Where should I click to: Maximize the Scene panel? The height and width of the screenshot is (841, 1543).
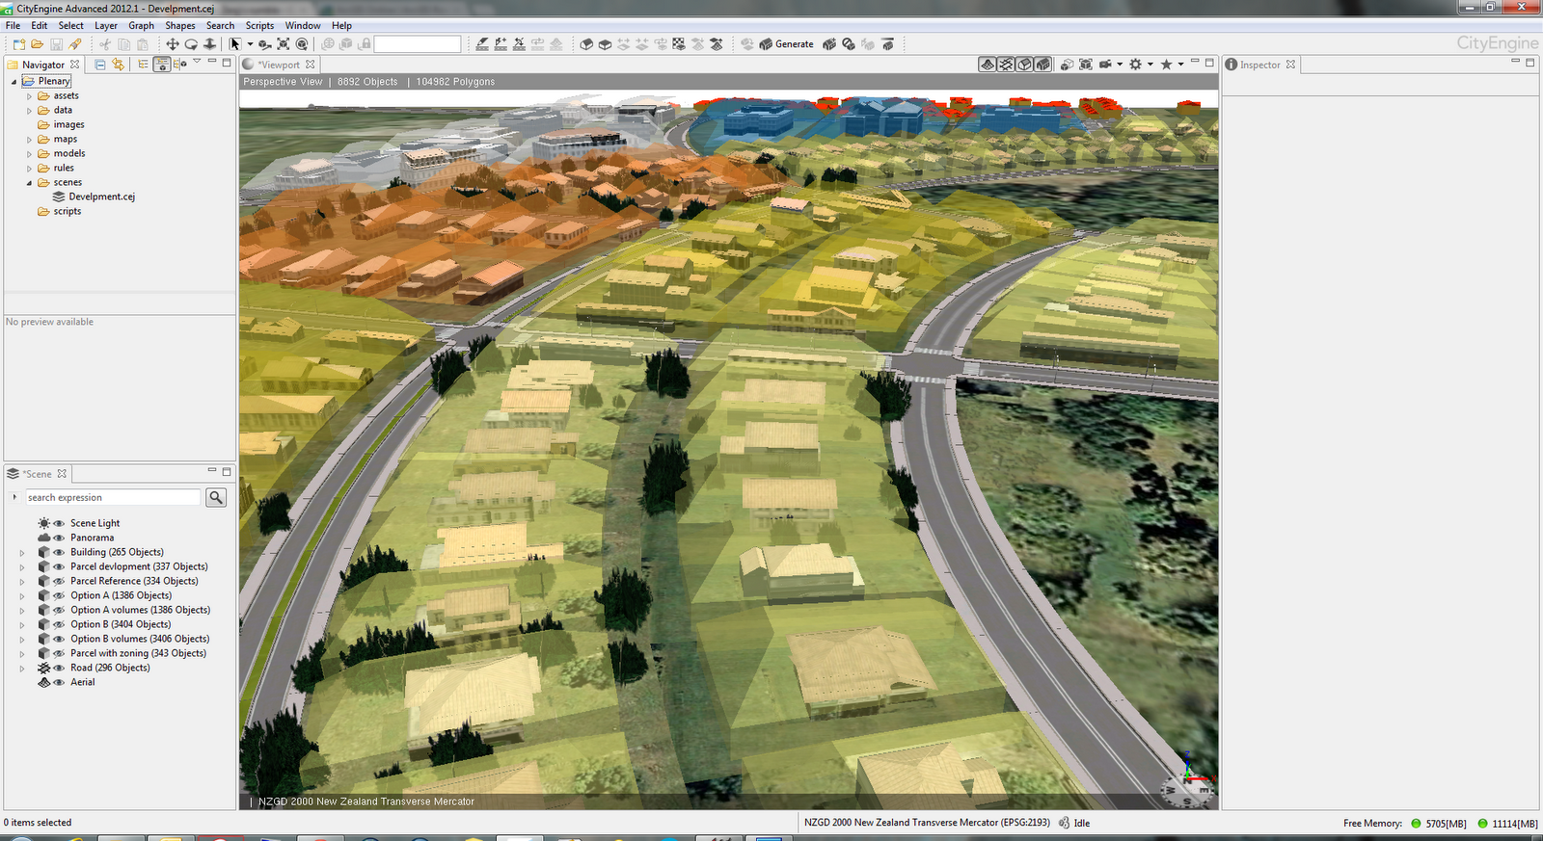coord(227,472)
